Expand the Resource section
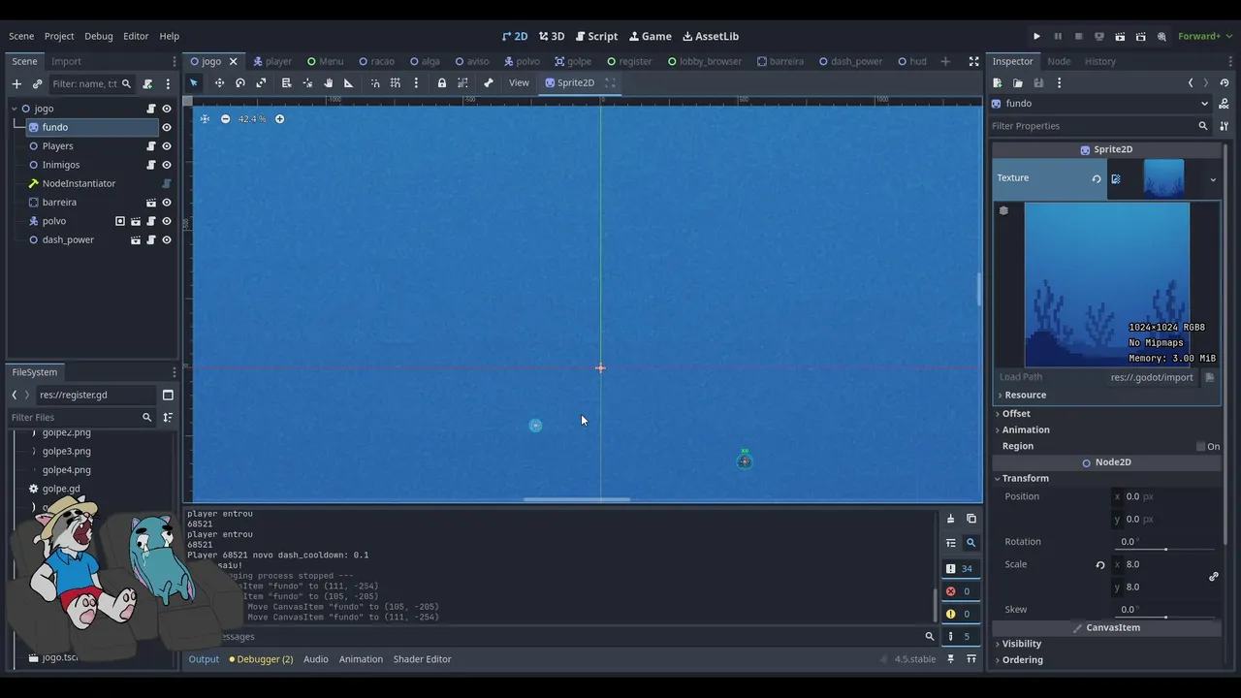Viewport: 1241px width, 698px height. coord(1107,395)
